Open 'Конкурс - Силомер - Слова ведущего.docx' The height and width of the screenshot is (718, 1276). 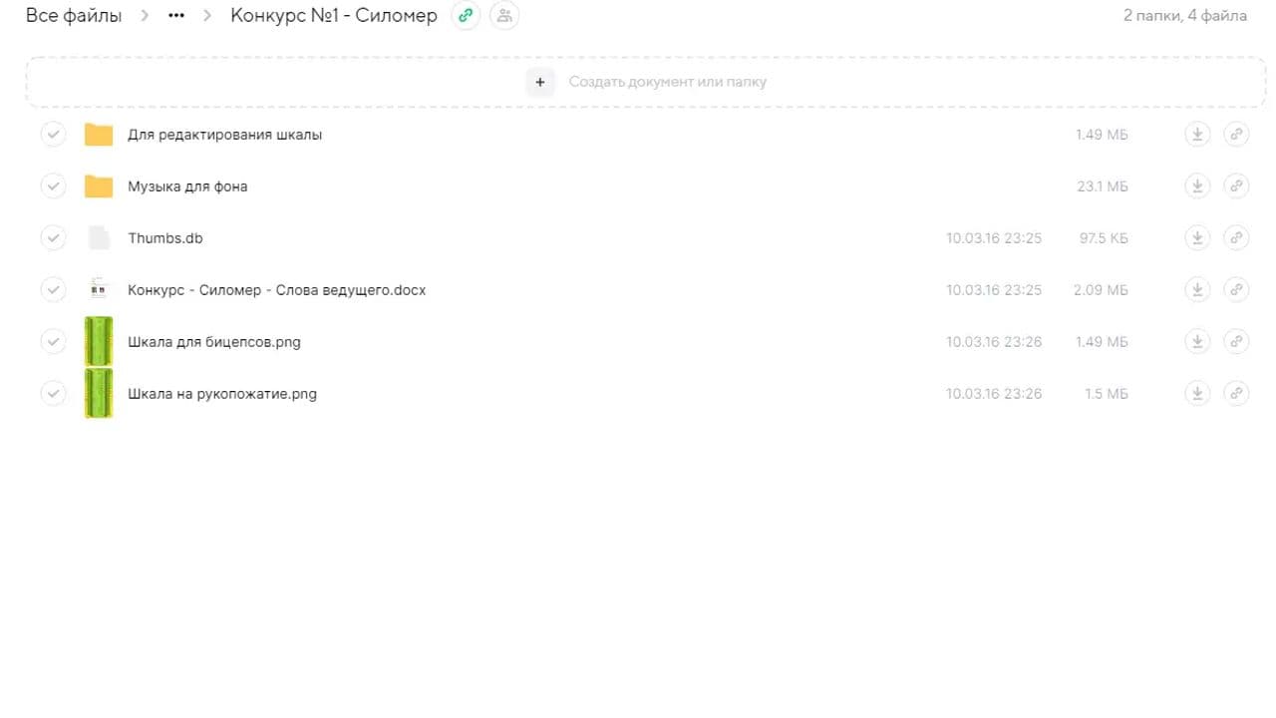[x=276, y=290]
